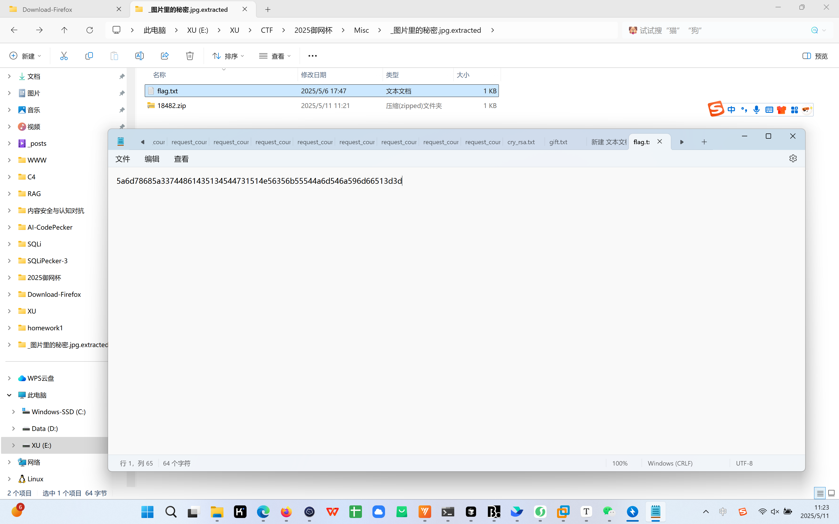This screenshot has height=524, width=839.
Task: Open Windows Start menu
Action: [x=147, y=511]
